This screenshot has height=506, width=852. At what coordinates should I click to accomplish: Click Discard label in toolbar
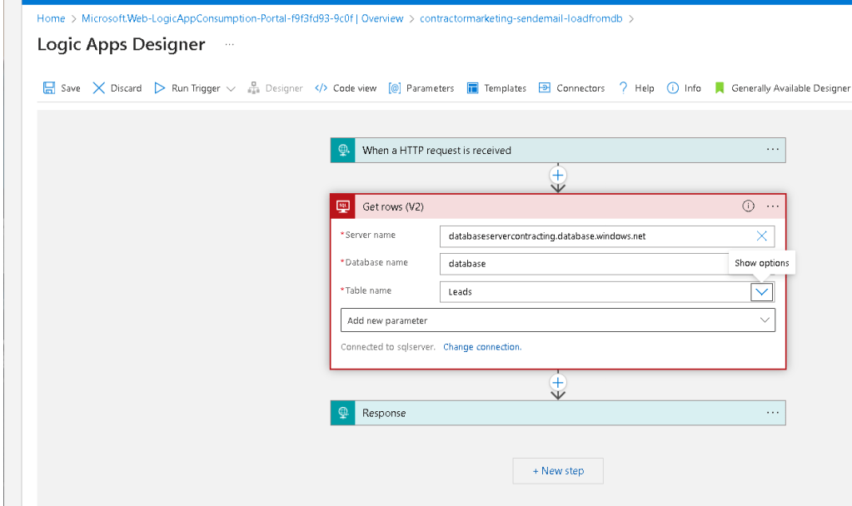tap(126, 88)
